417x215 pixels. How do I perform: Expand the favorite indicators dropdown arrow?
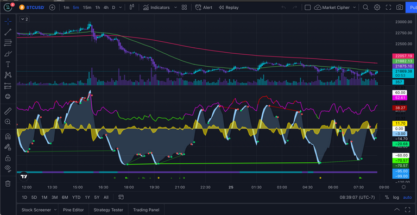tap(175, 8)
